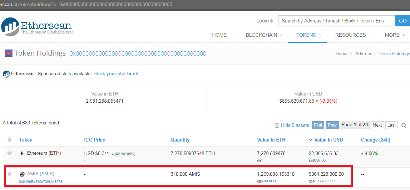Sort by Quantity column header
410x190 pixels.
click(x=180, y=140)
